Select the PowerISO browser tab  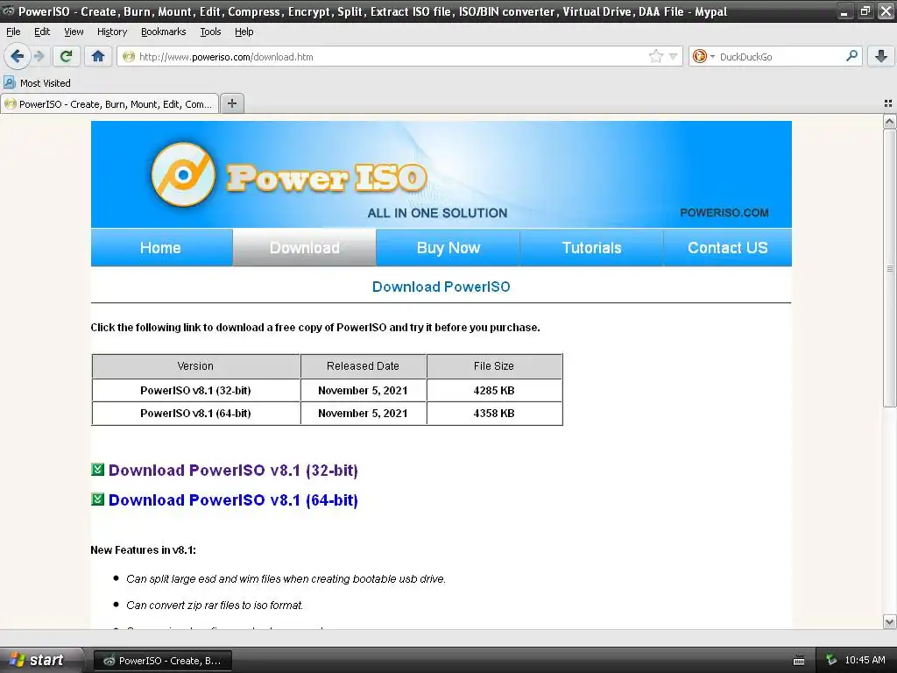[109, 104]
